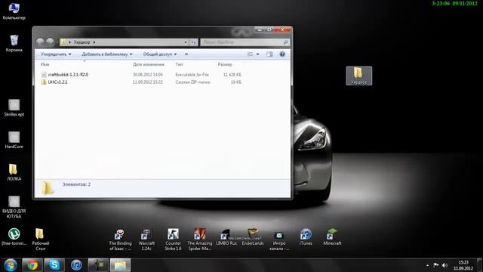The height and width of the screenshot is (272, 483).
Task: Select The Binding of Isaac shortcut
Action: click(x=120, y=240)
